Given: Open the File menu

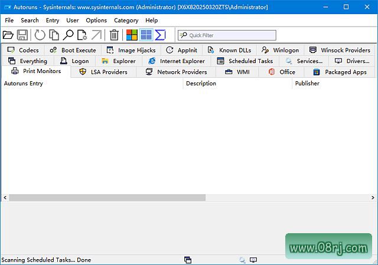Looking at the screenshot, I should [x=9, y=21].
